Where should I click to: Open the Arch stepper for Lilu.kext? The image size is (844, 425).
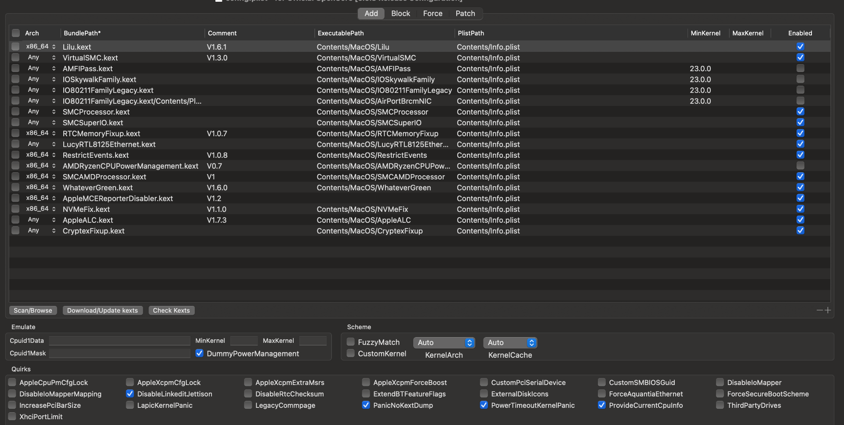pyautogui.click(x=54, y=47)
